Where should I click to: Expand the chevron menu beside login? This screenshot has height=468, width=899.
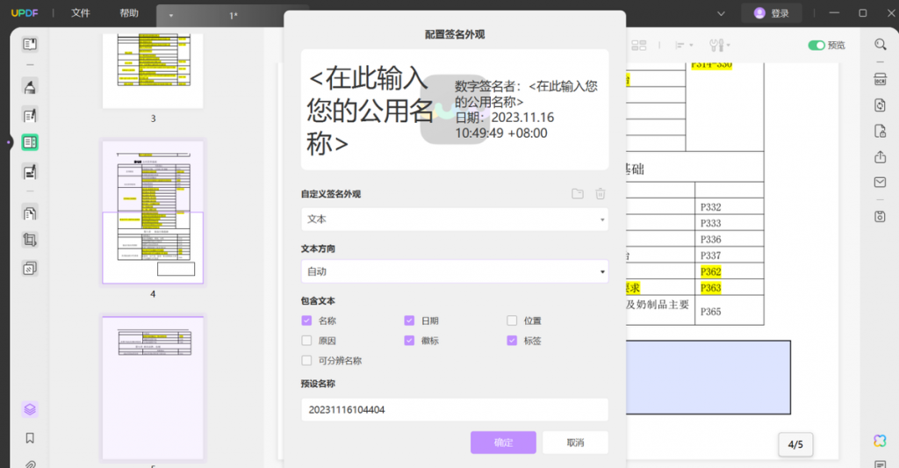pyautogui.click(x=721, y=13)
